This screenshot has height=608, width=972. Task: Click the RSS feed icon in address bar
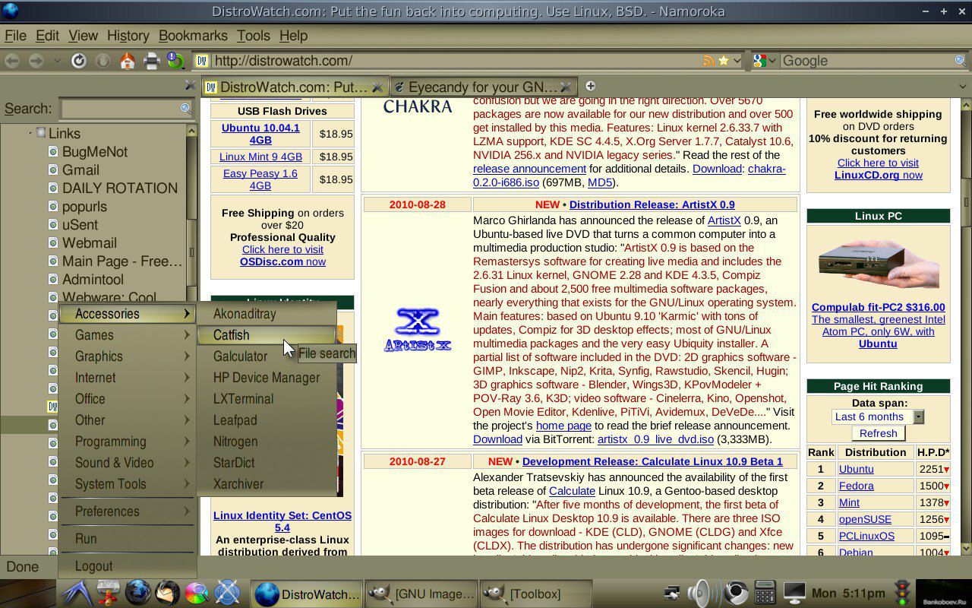click(709, 61)
